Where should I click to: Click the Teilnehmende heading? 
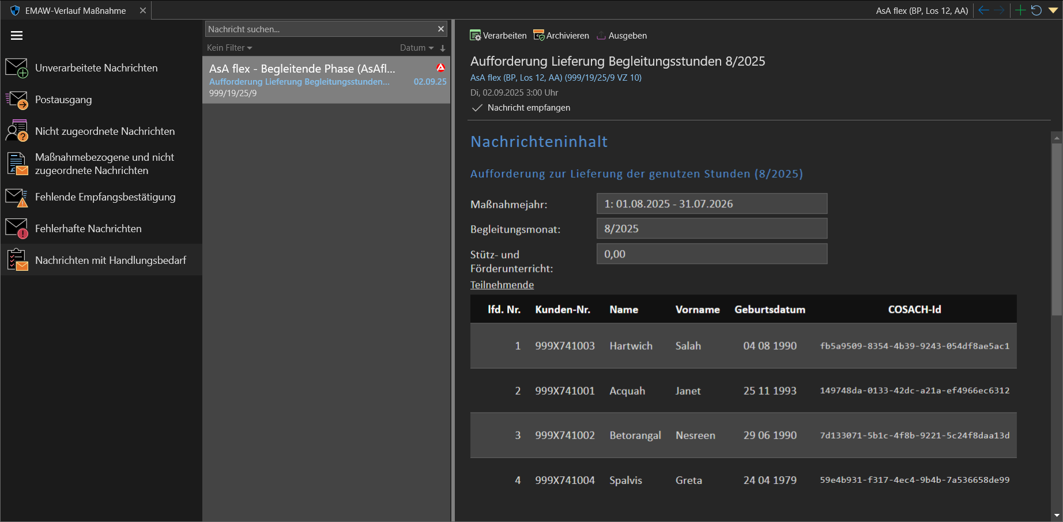point(502,285)
